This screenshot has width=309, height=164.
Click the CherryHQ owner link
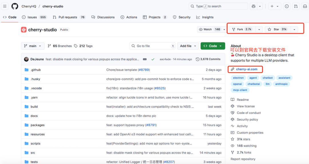tap(29, 6)
